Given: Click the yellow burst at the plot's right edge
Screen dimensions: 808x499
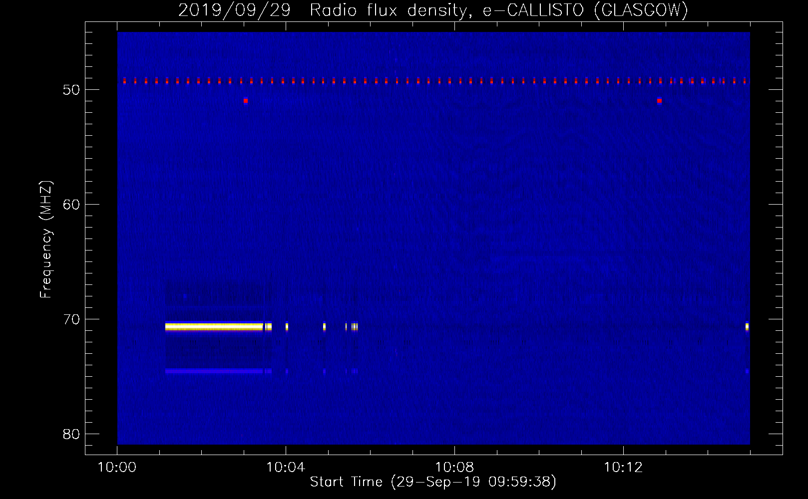Looking at the screenshot, I should (x=747, y=327).
